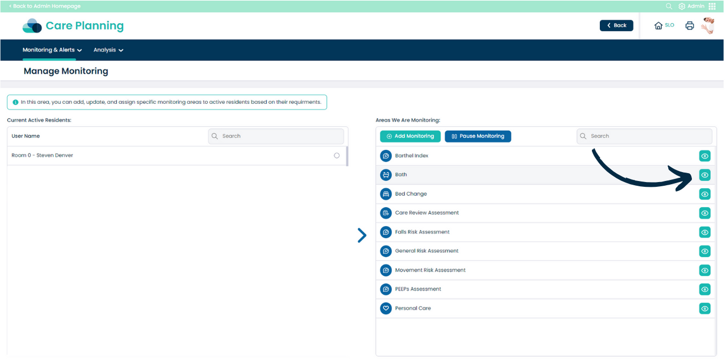Click the top bar search magnifier icon
Screen dimensions: 725x362
(669, 6)
